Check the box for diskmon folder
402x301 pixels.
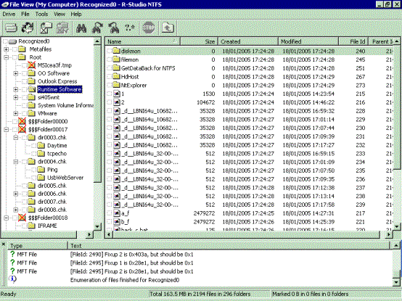(x=110, y=51)
